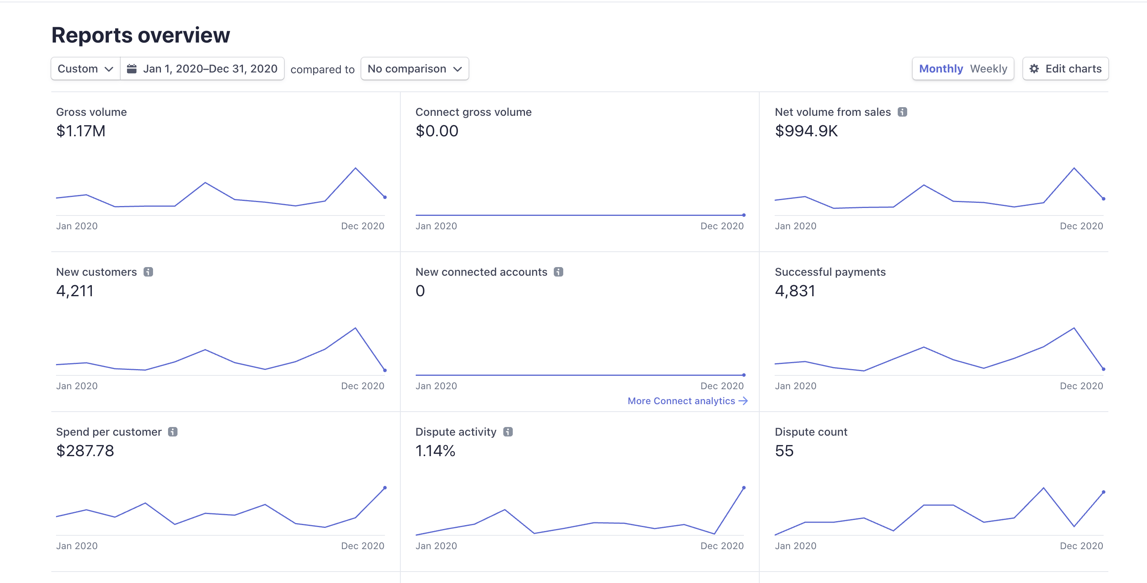Click the Gross volume chart title

tap(91, 112)
